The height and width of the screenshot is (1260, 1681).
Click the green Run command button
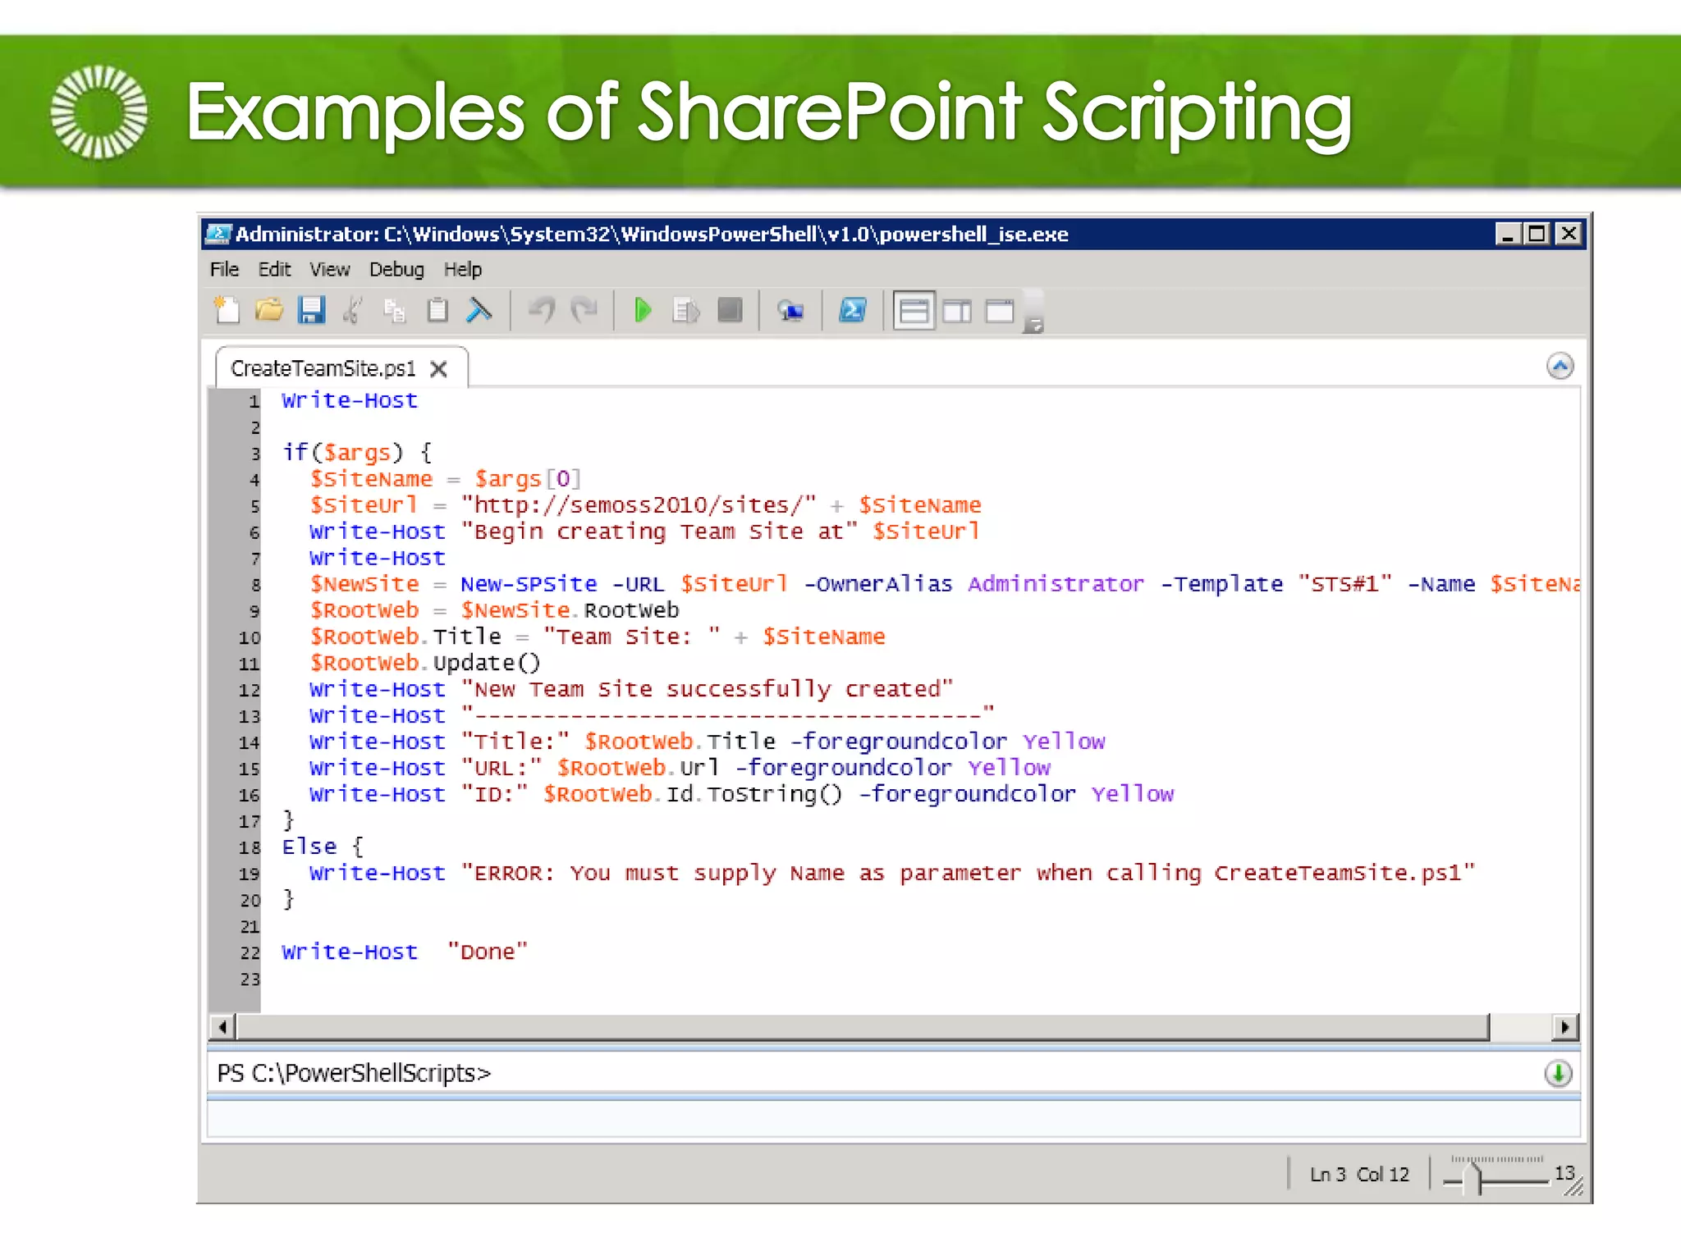click(x=1558, y=1073)
